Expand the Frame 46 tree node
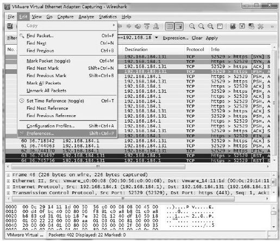The height and width of the screenshot is (241, 280). (8, 175)
